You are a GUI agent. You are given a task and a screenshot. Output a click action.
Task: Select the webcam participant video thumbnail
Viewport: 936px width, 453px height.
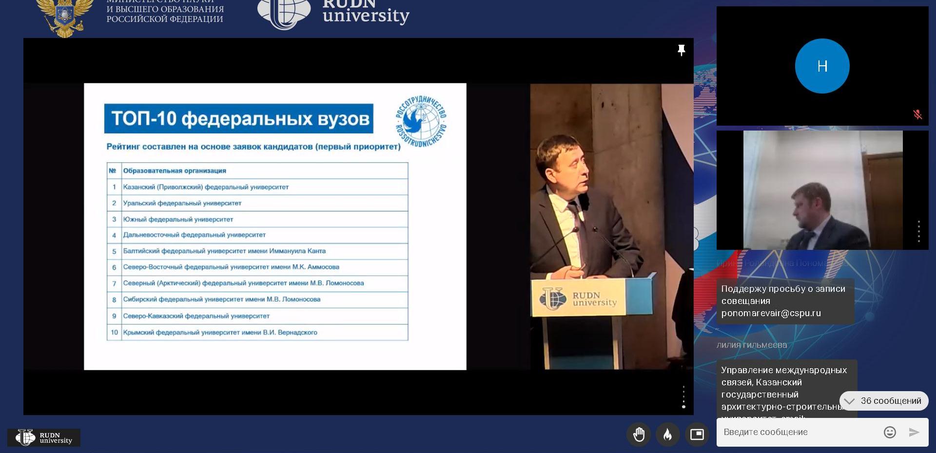point(822,190)
